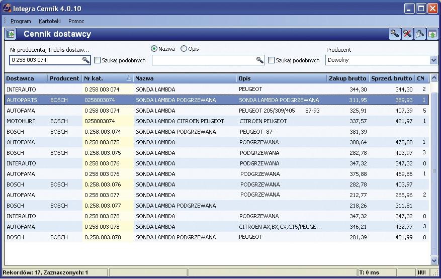Open the Producent dropdown arrow
The width and height of the screenshot is (441, 279).
coord(433,60)
